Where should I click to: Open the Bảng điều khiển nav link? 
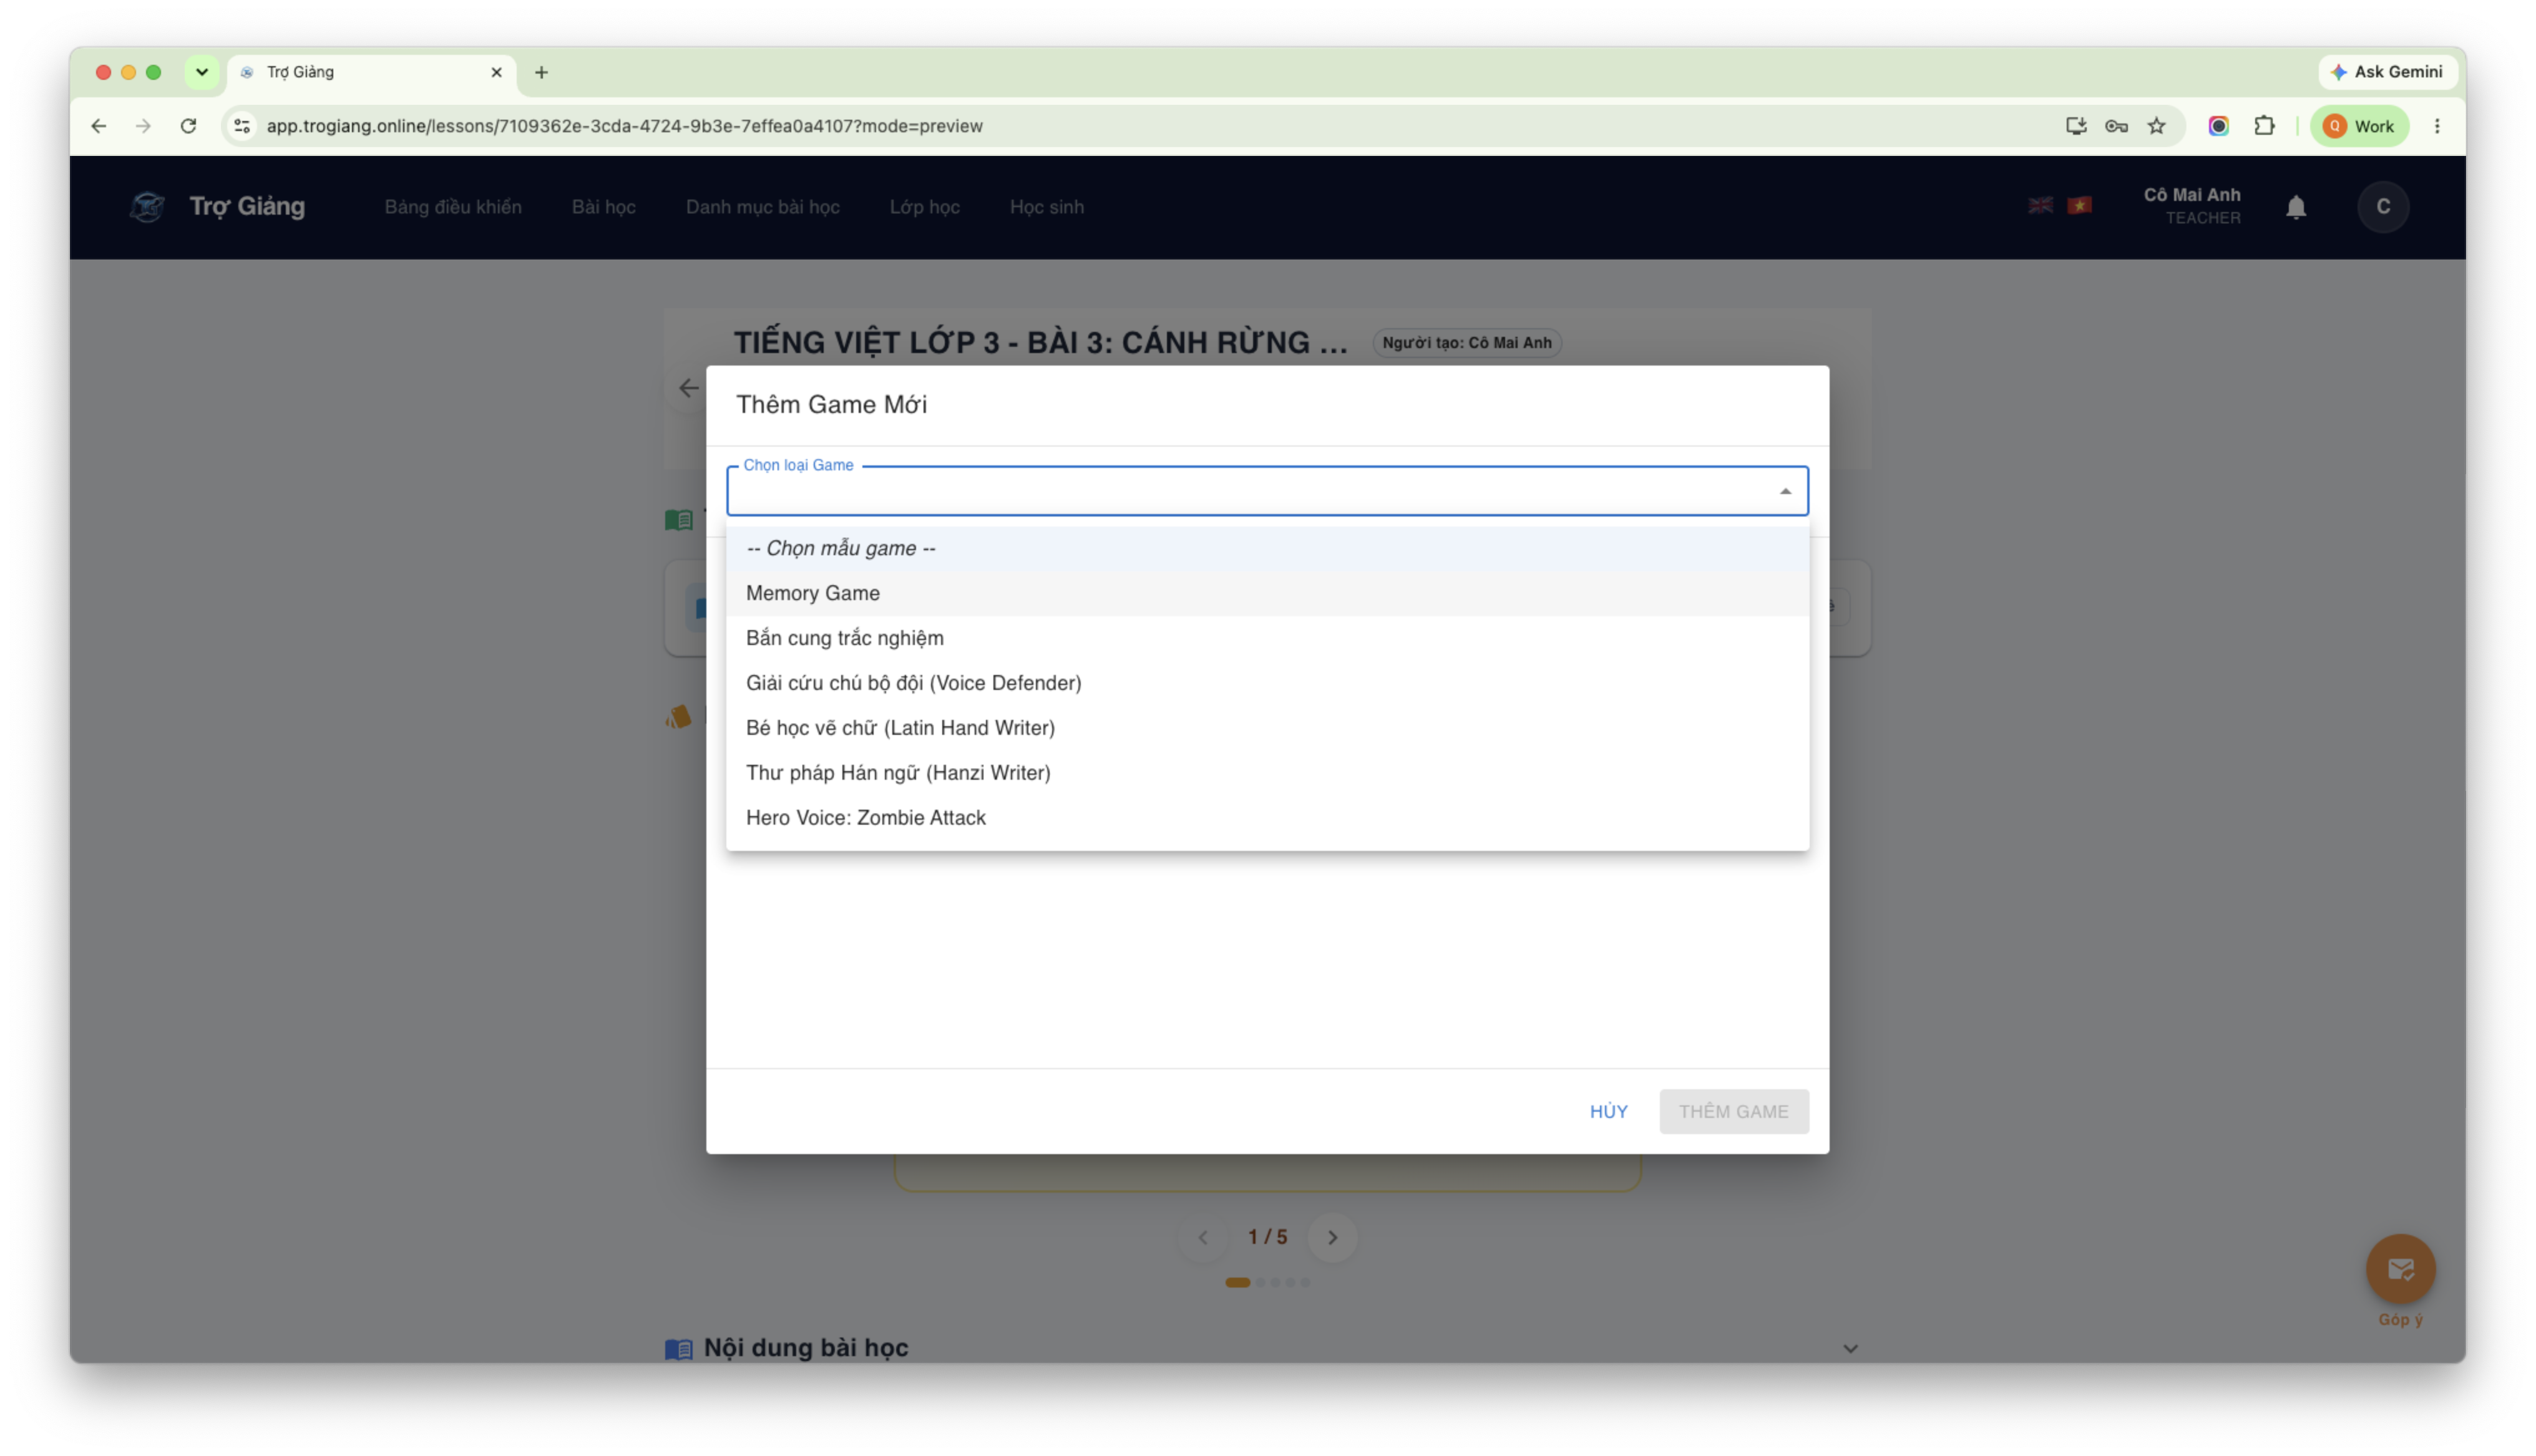click(x=453, y=207)
